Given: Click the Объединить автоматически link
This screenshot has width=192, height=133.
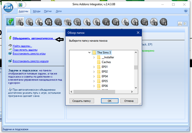Looking at the screenshot, I should [34, 38].
